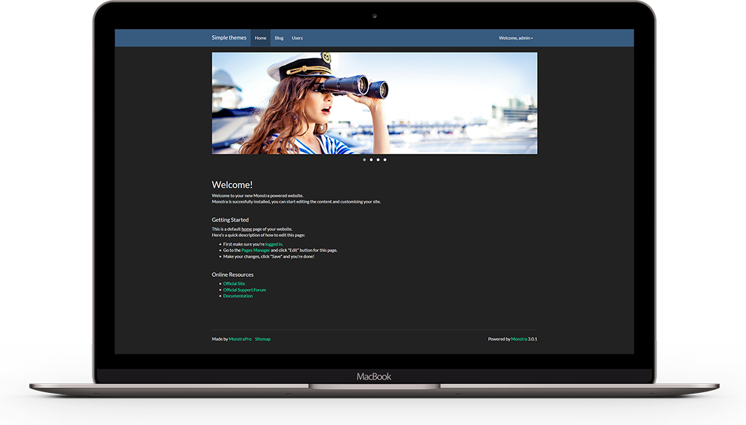Open the "logged in" link
The image size is (746, 425).
click(275, 243)
